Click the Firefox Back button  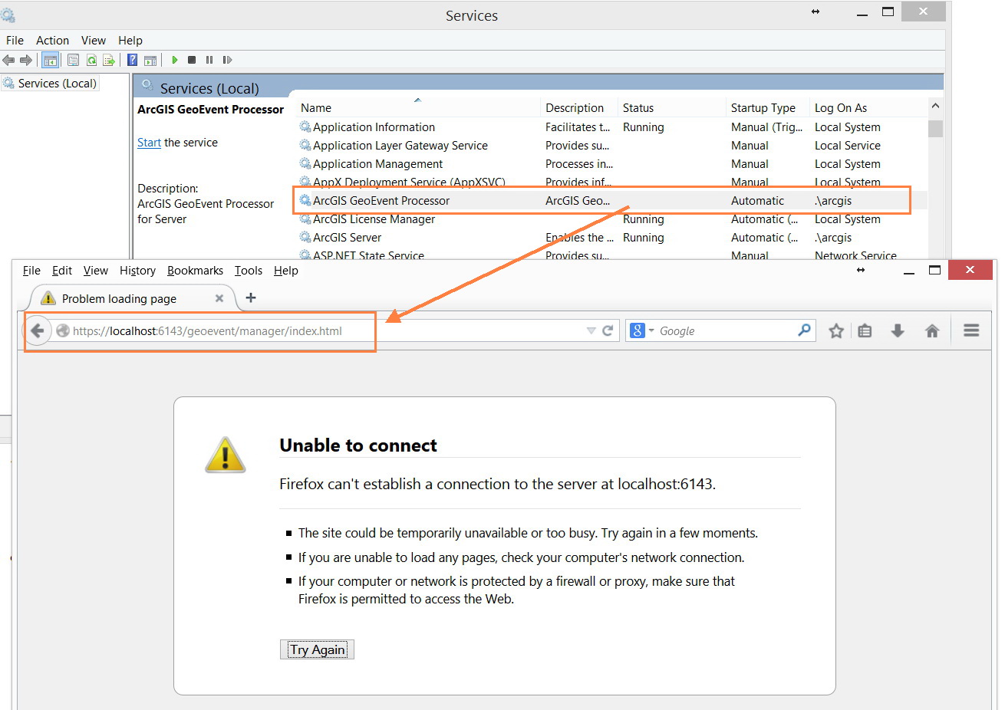37,330
